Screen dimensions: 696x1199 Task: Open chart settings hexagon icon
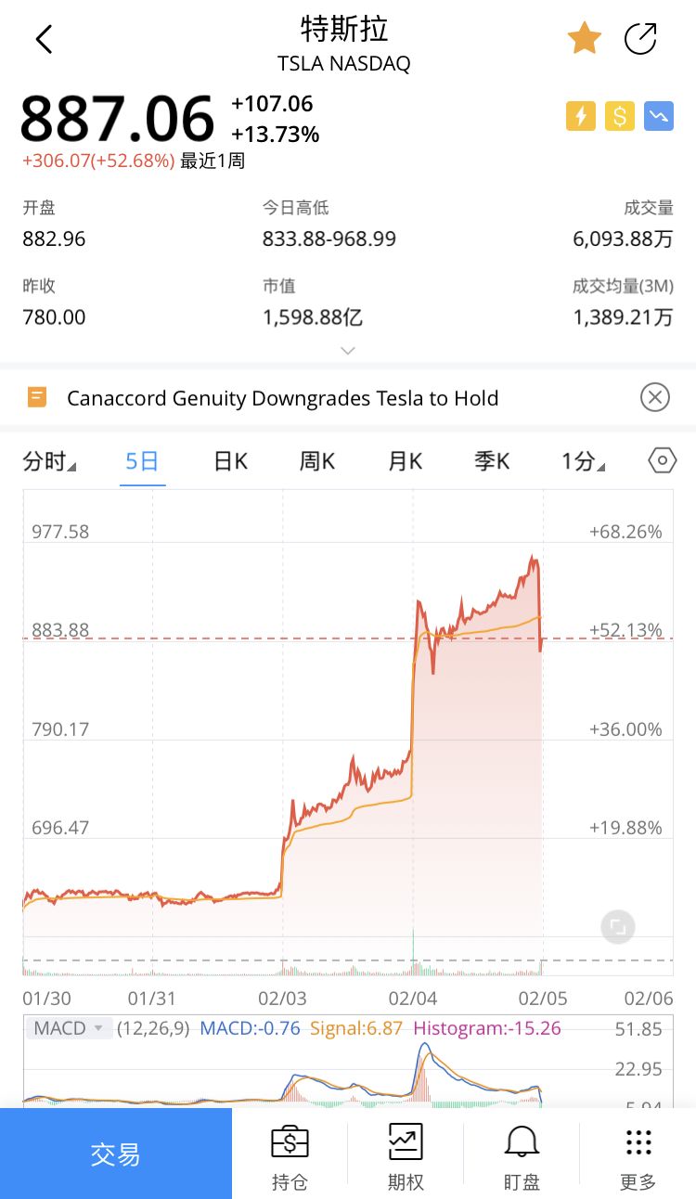coord(662,461)
